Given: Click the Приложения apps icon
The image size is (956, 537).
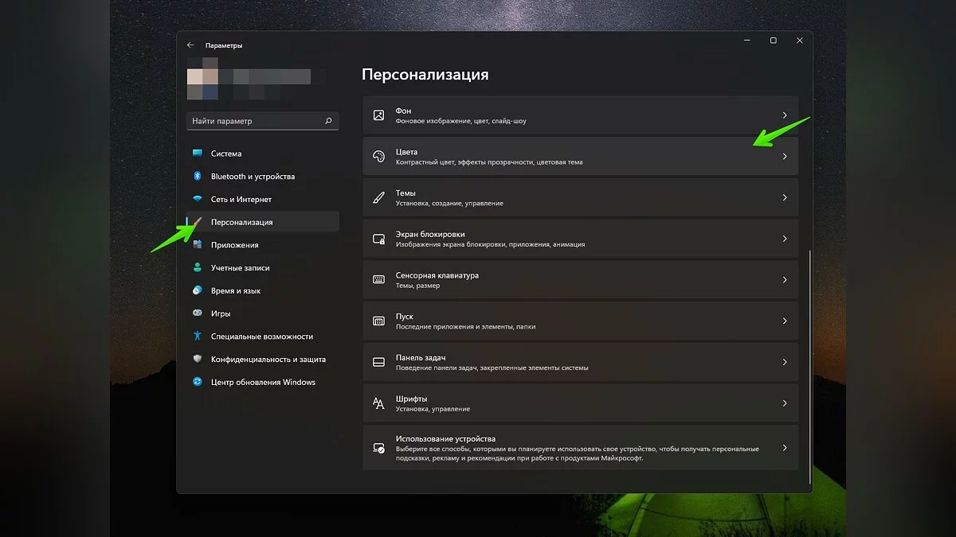Looking at the screenshot, I should (198, 245).
